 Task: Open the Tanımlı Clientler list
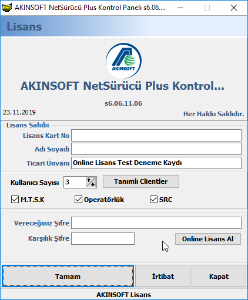click(141, 181)
